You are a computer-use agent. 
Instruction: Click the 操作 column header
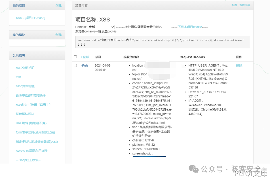click(239, 57)
